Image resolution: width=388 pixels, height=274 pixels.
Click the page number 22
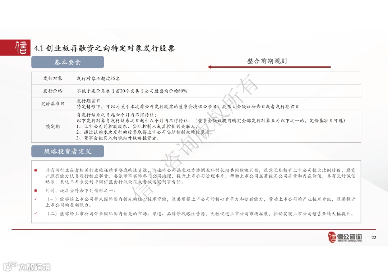click(x=374, y=237)
